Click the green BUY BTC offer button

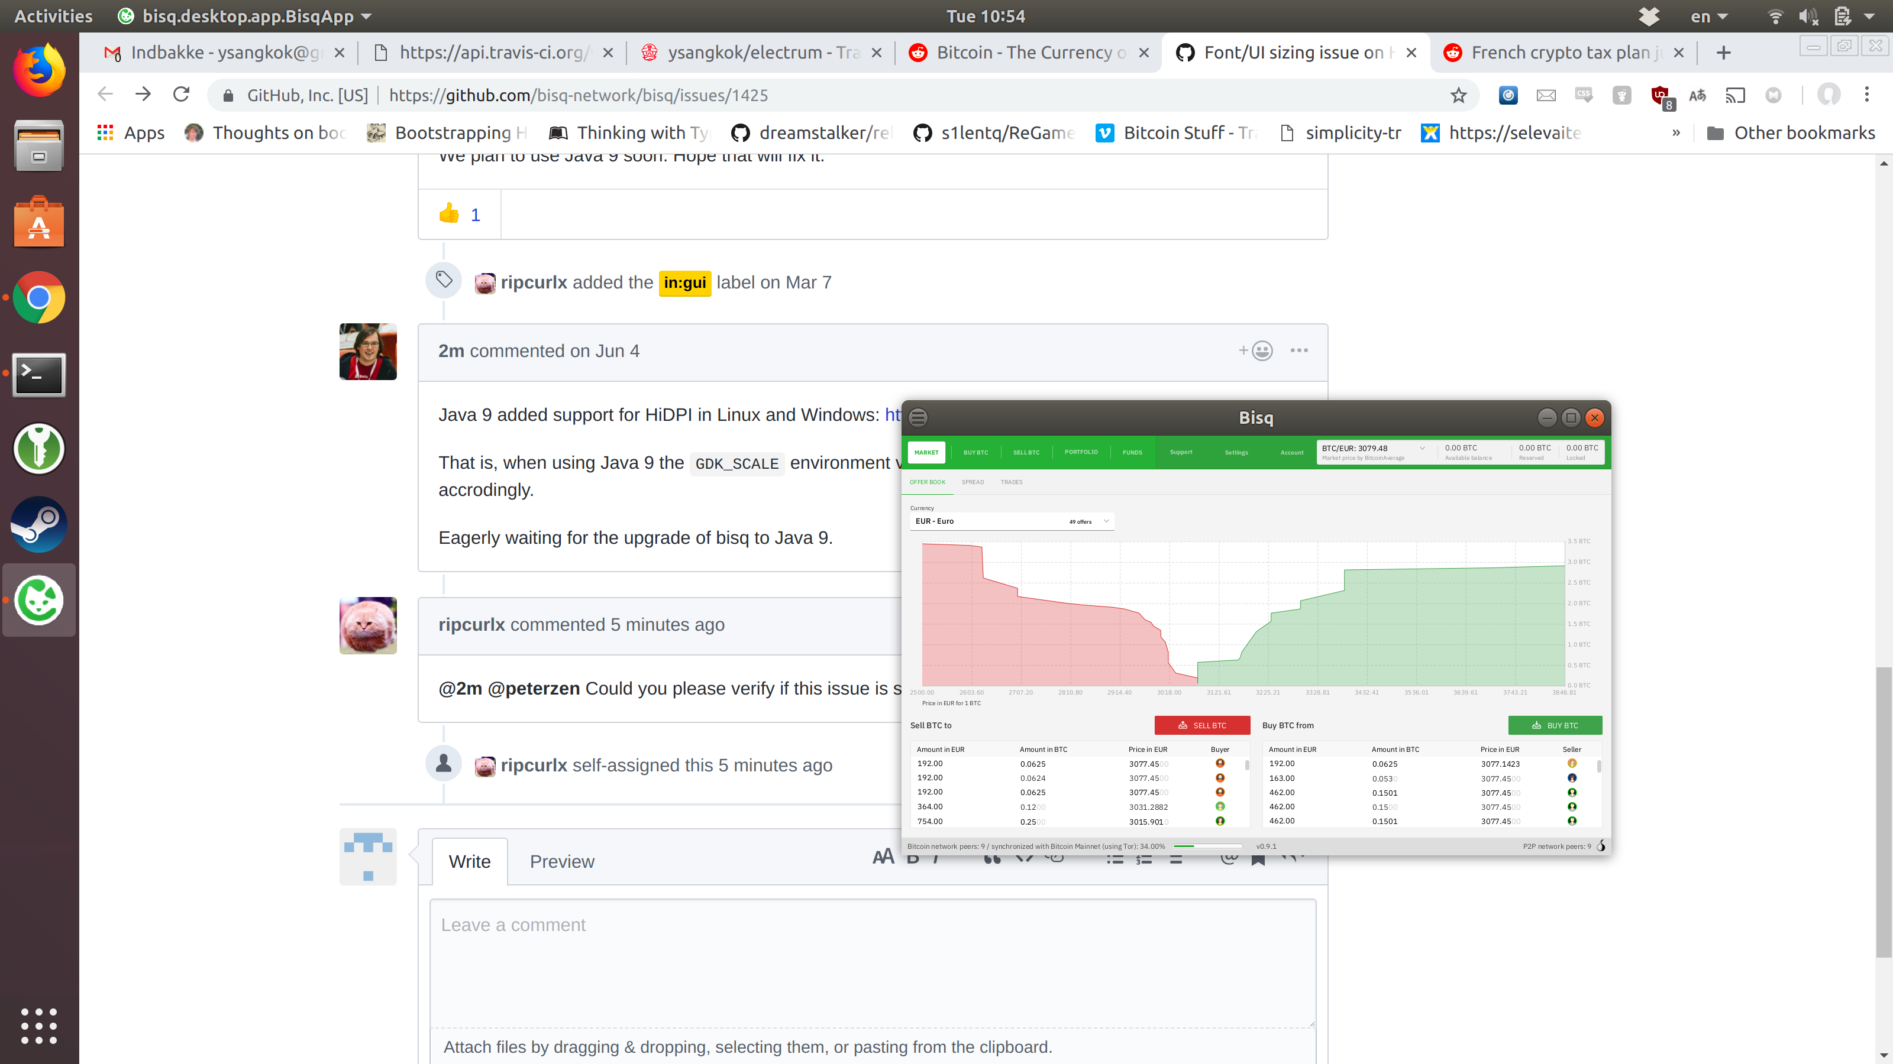pyautogui.click(x=1555, y=725)
